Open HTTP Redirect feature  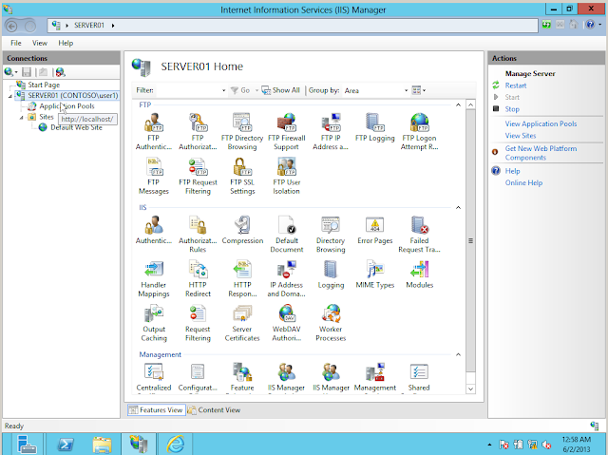coord(198,278)
